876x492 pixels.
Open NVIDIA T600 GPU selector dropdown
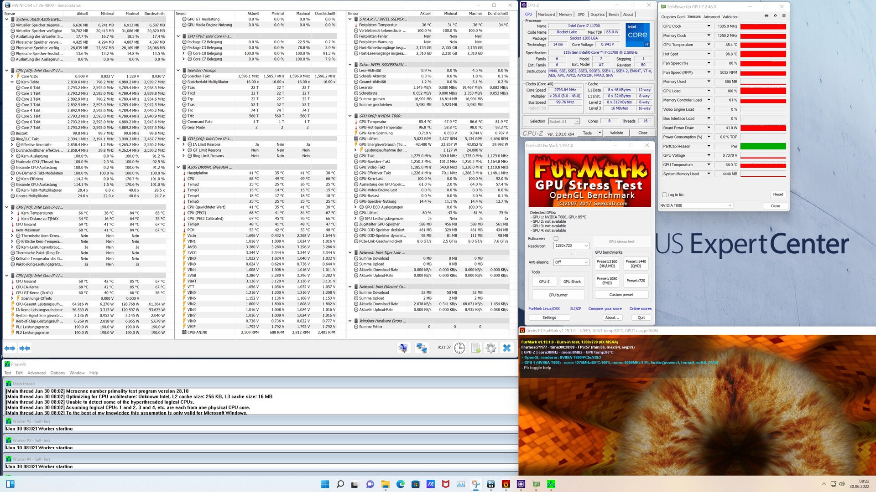coord(696,206)
